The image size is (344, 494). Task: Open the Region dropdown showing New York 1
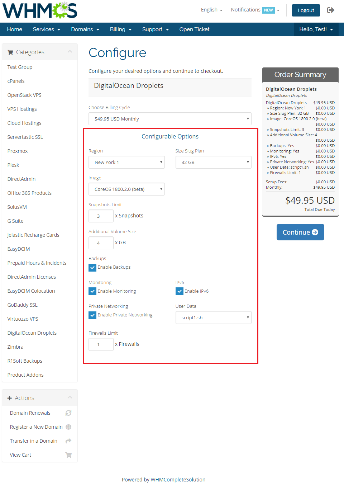click(126, 162)
